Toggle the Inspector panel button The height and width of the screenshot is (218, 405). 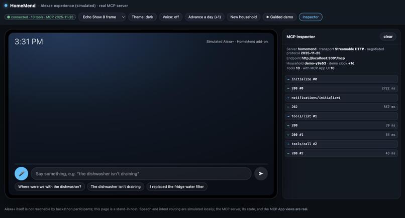tap(311, 17)
